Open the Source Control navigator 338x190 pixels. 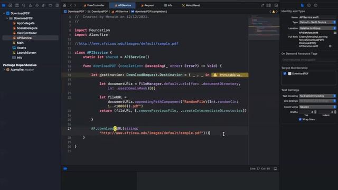point(10,5)
